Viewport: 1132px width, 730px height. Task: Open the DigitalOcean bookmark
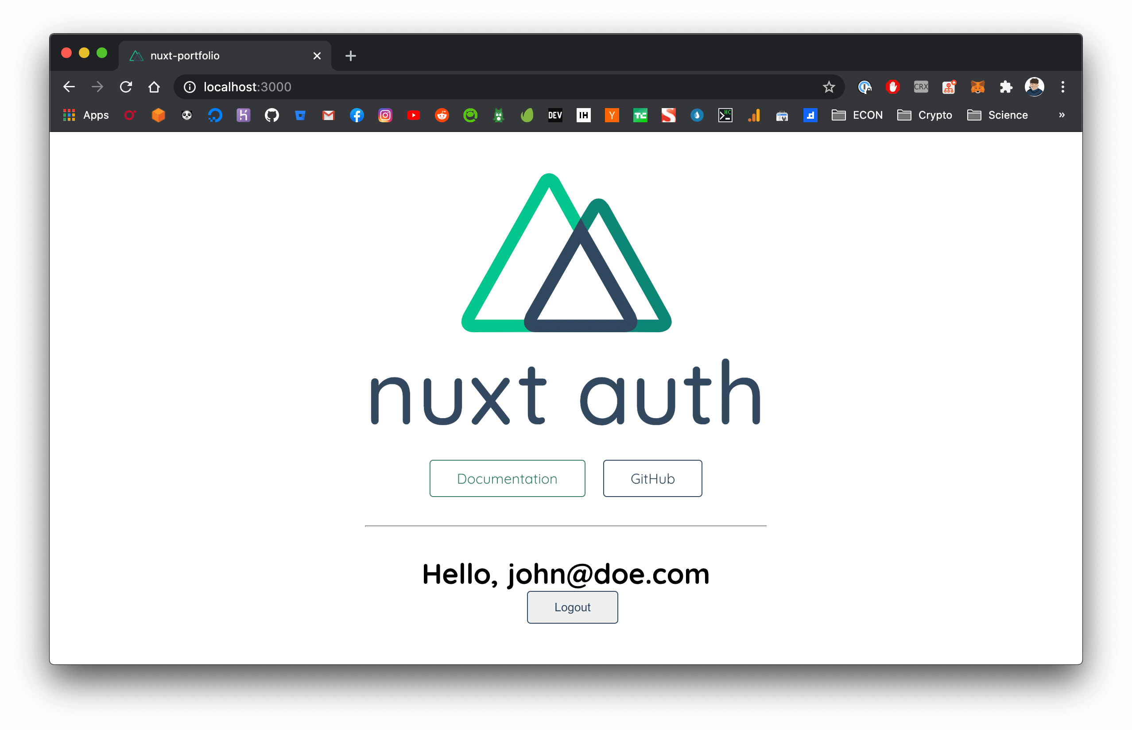pyautogui.click(x=215, y=115)
